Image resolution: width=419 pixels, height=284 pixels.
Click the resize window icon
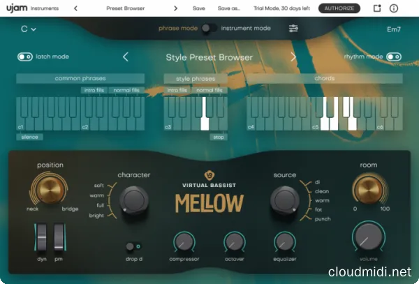pos(378,9)
